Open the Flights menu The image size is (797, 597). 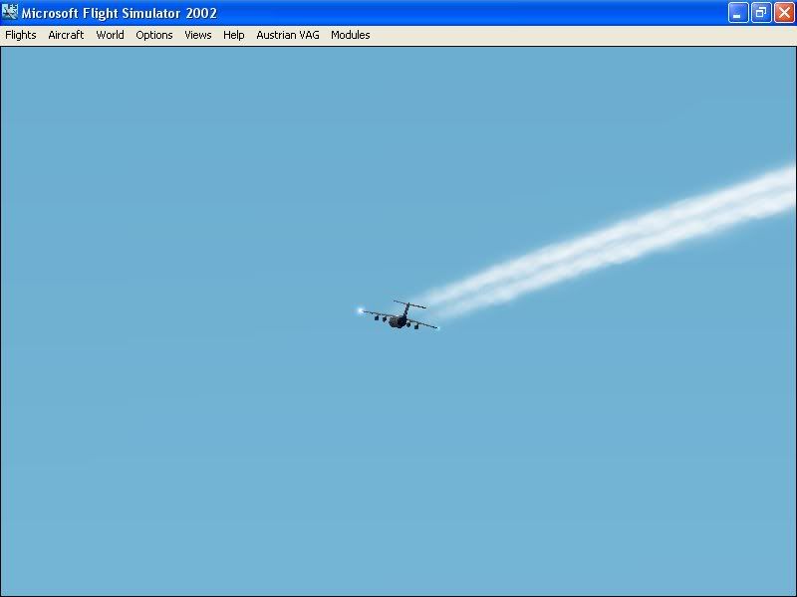(20, 35)
